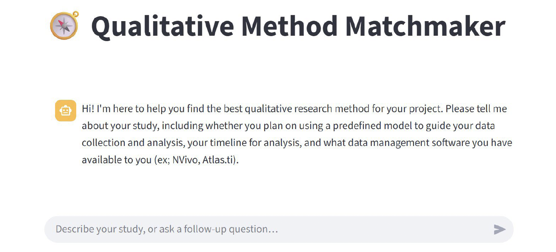Click the word 'Qualitative' in the title
Image resolution: width=556 pixels, height=252 pixels.
(x=163, y=26)
